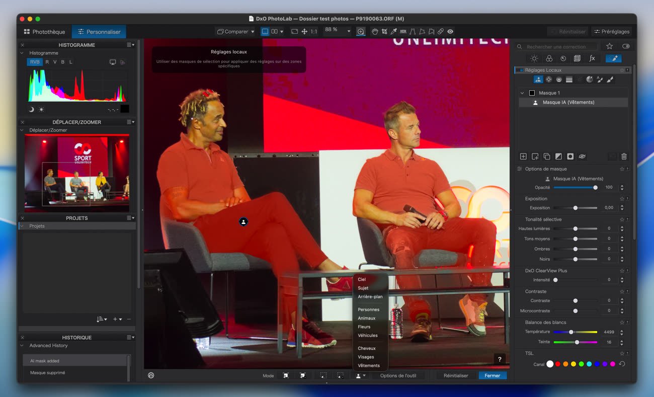This screenshot has width=654, height=397.
Task: Open the Geometry corrections palette tab
Action: point(578,58)
